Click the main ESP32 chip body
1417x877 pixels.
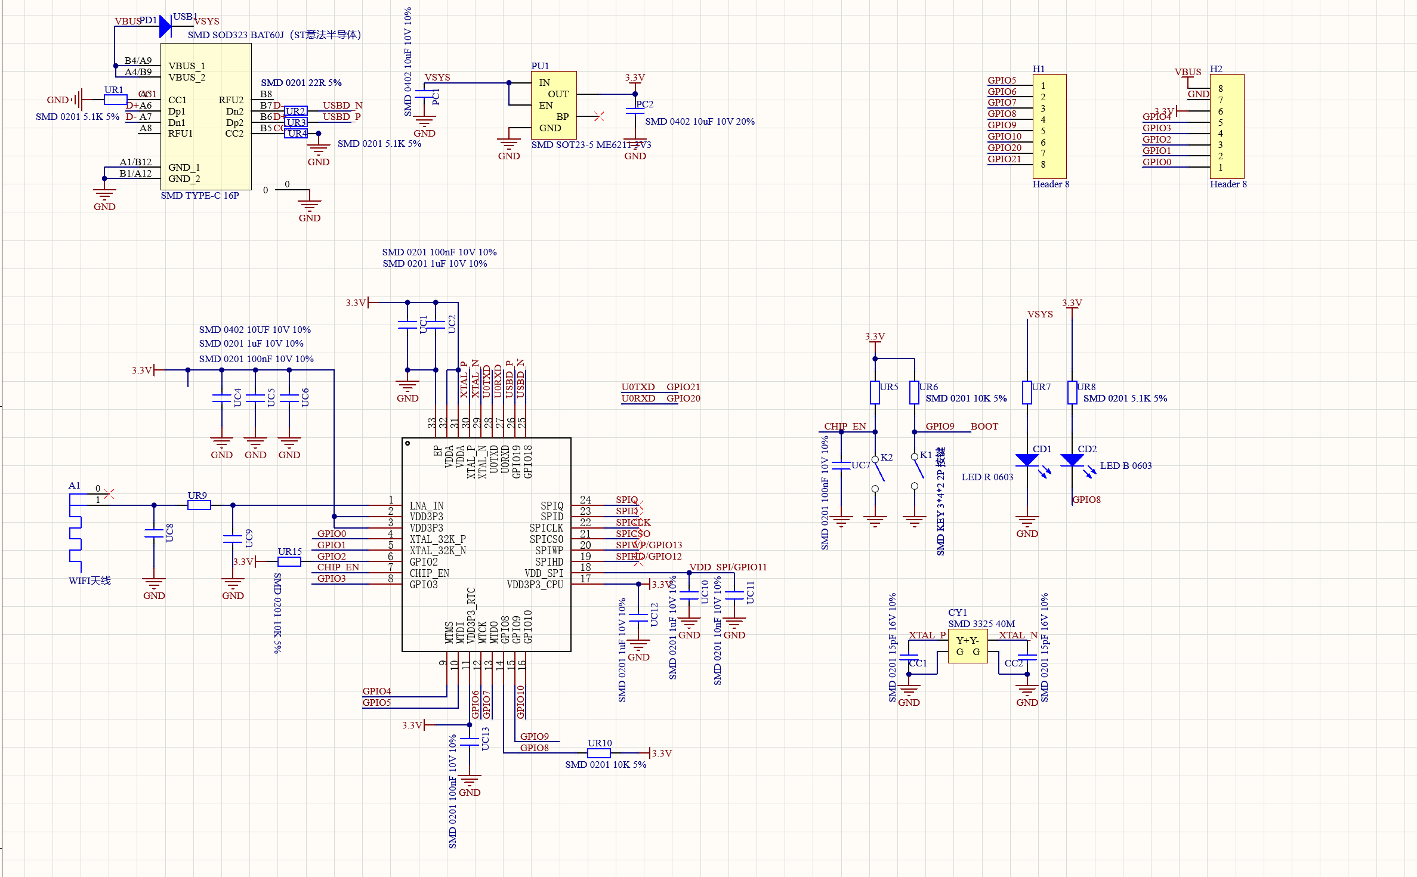click(486, 544)
